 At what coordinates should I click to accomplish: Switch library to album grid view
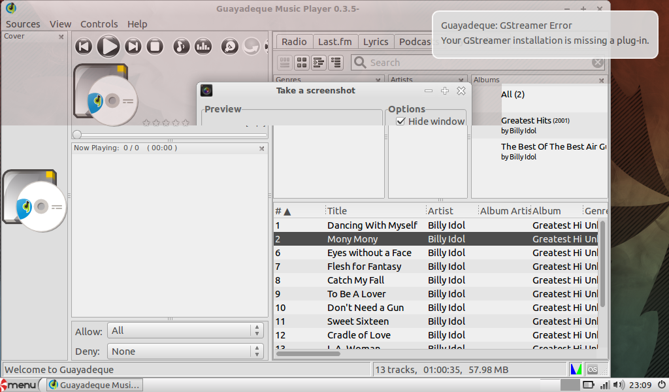click(302, 62)
